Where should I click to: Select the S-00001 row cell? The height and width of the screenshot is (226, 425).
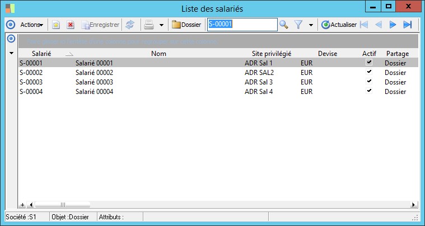point(31,63)
